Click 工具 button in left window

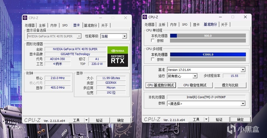(76, 120)
